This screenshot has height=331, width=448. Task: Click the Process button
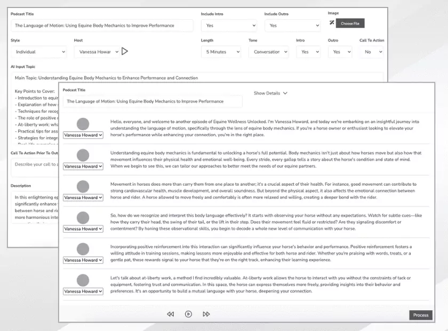(x=420, y=315)
